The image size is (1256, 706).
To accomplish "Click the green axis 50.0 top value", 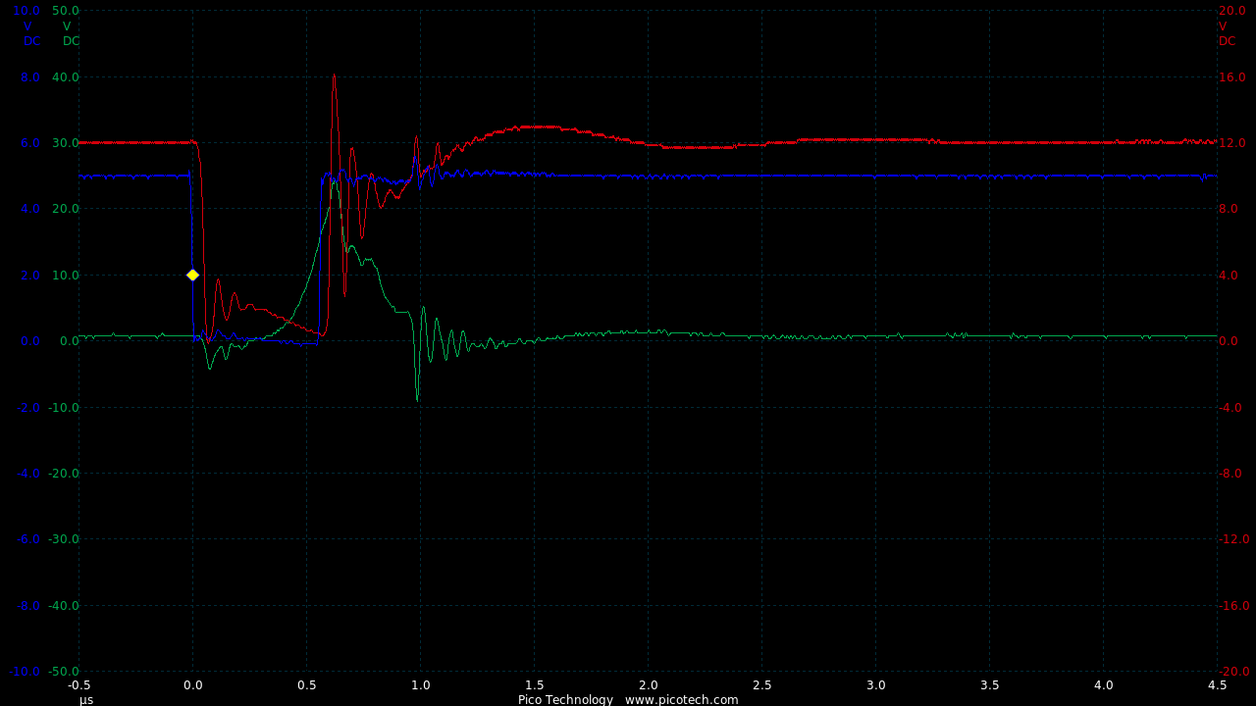I will tap(66, 11).
